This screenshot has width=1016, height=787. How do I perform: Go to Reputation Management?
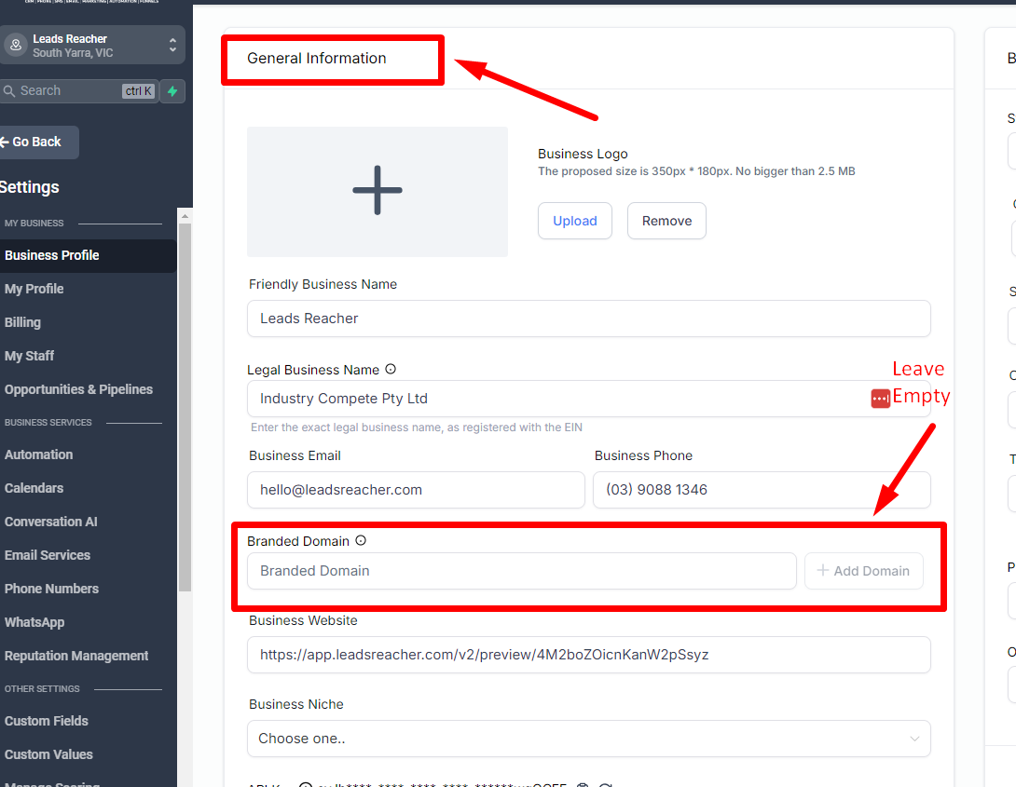pyautogui.click(x=76, y=656)
